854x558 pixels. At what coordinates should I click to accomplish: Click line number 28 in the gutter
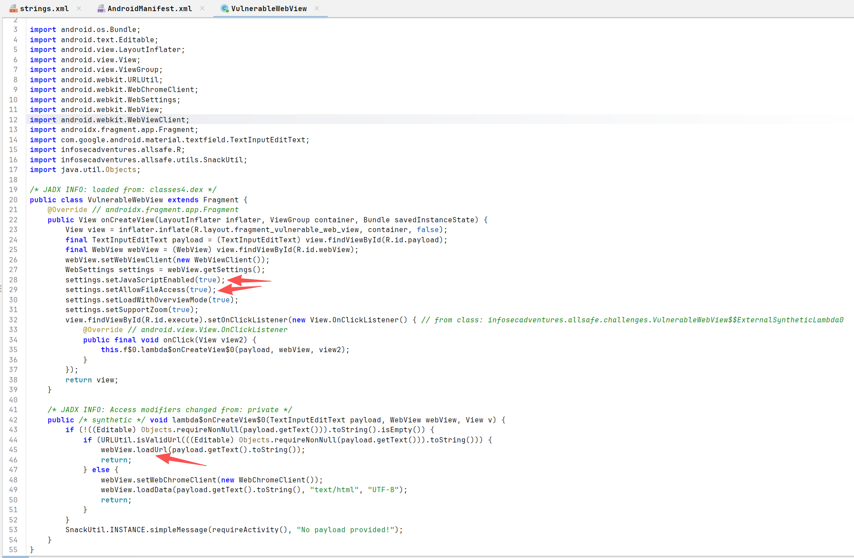coord(13,280)
